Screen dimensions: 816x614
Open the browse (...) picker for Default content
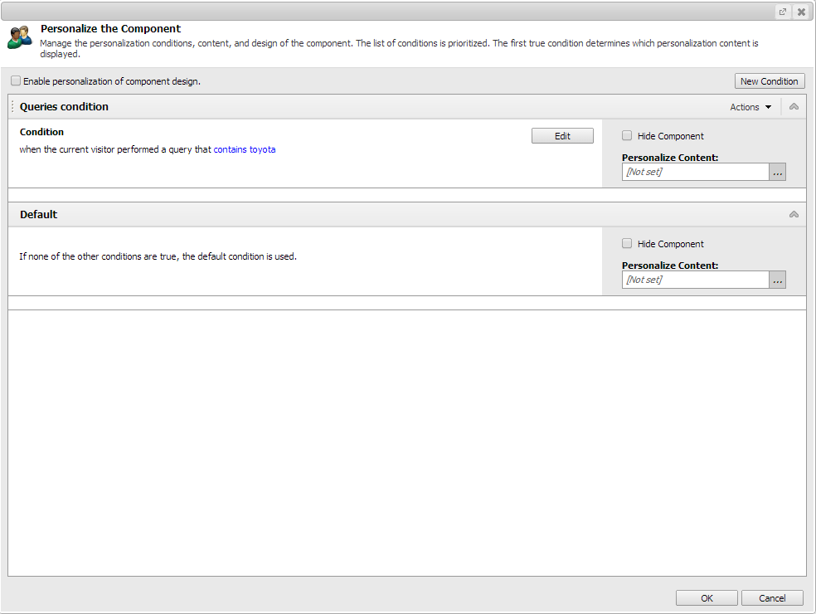tap(777, 280)
